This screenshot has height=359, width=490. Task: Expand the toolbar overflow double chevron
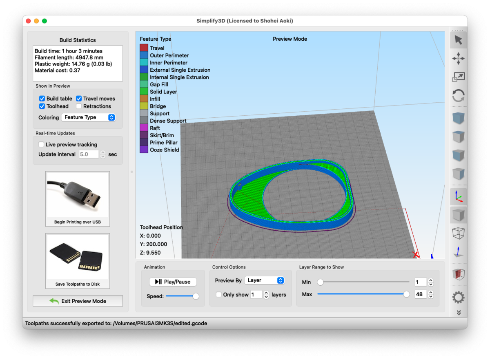[x=459, y=313]
